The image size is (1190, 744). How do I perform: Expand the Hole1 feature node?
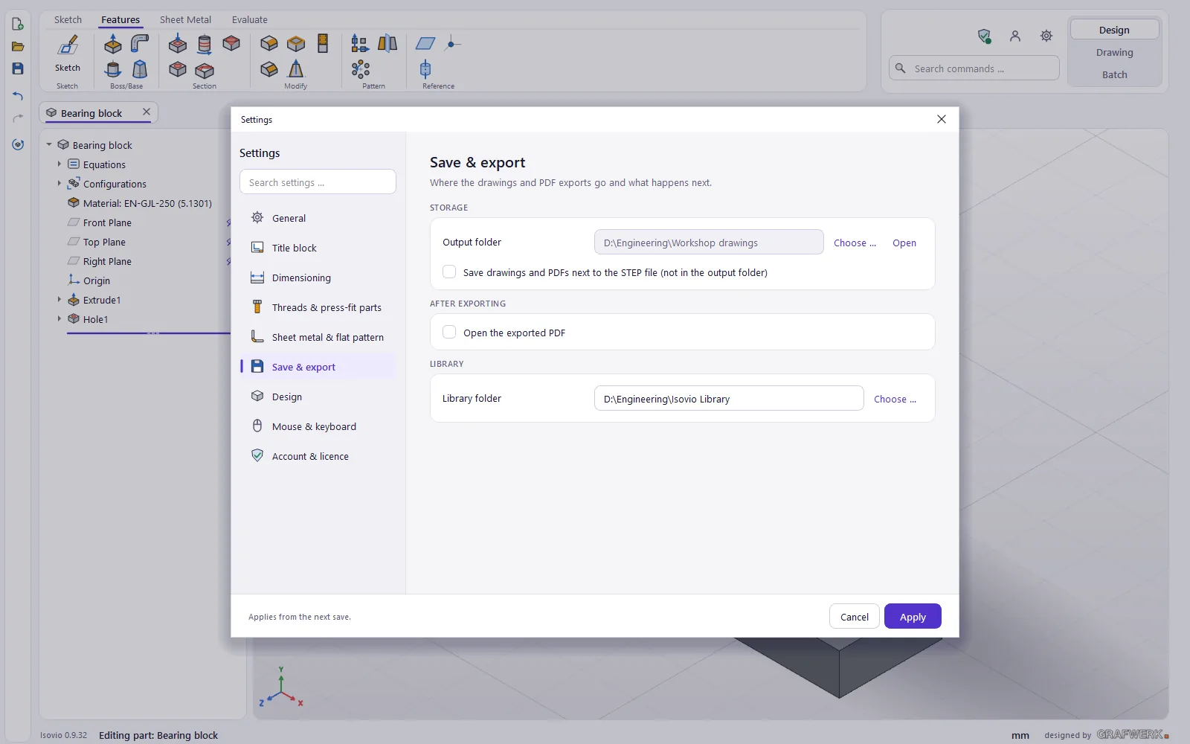[59, 319]
